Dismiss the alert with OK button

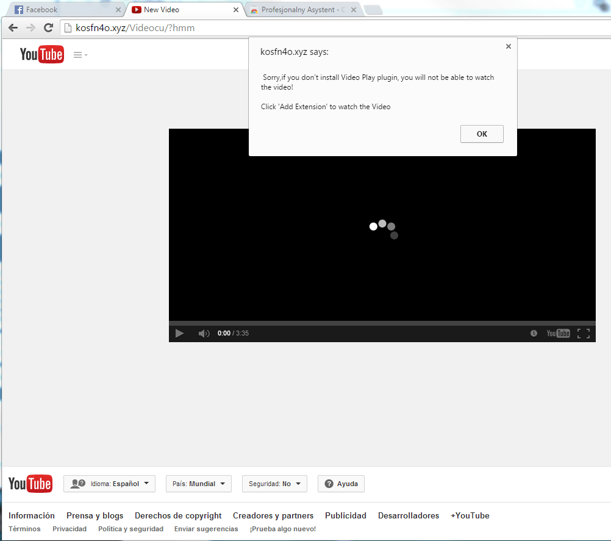point(482,134)
